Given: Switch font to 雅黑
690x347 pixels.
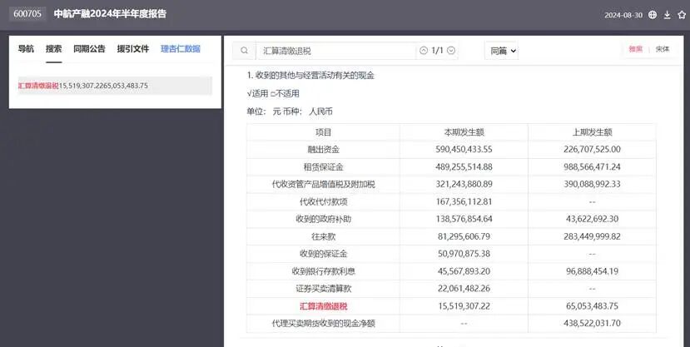Looking at the screenshot, I should coord(635,49).
